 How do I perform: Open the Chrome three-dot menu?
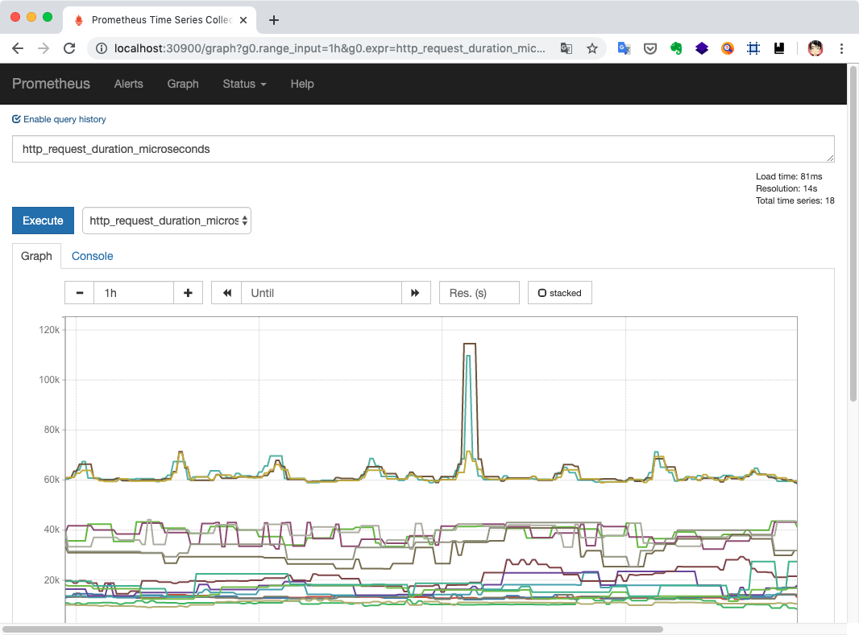pyautogui.click(x=841, y=48)
